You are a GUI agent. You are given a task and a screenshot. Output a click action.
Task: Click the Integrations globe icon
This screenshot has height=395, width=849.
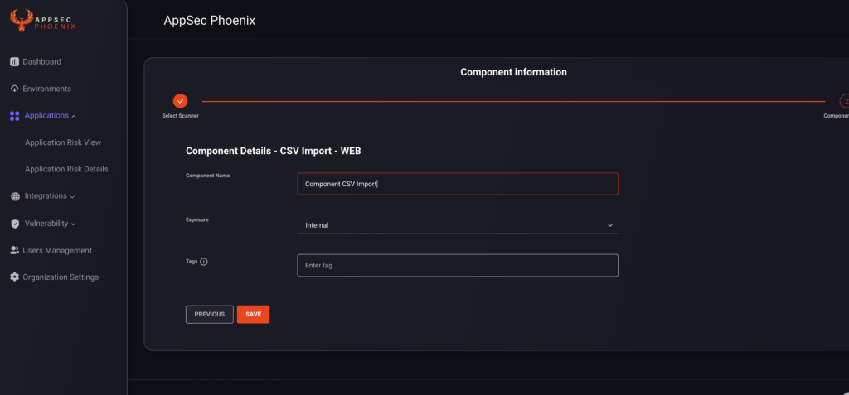(x=15, y=196)
